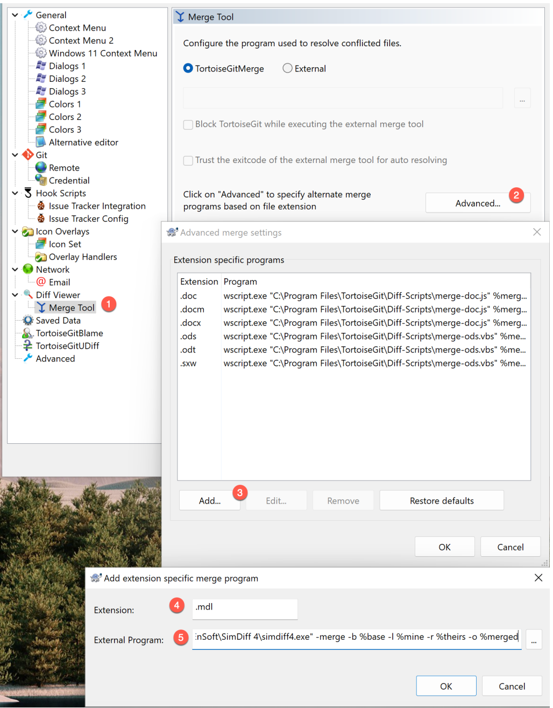Click the TortoiseGitBlame icon
553x708 pixels.
(28, 333)
